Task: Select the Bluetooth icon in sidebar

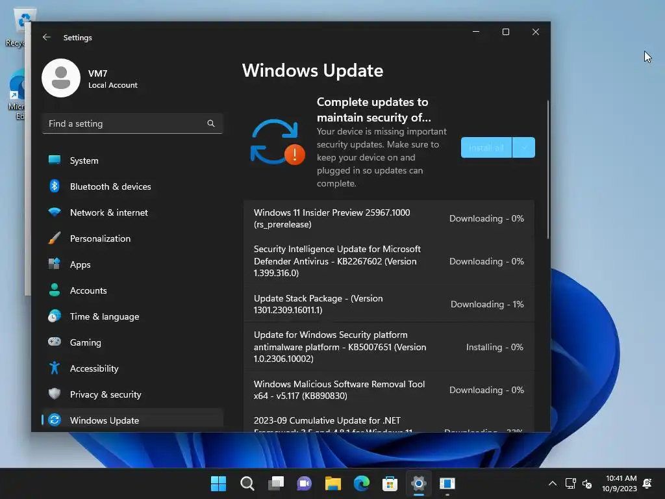Action: [55, 186]
